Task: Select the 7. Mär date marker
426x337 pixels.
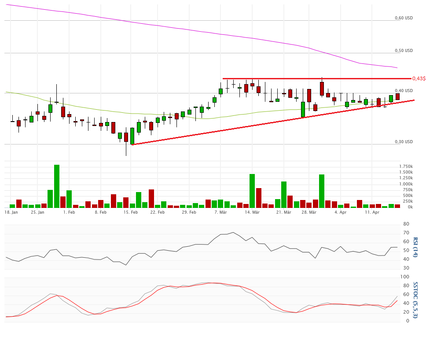Action: 220,212
